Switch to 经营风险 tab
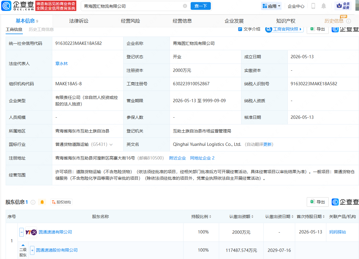Viewport: 359px width, 259px height. (x=130, y=21)
